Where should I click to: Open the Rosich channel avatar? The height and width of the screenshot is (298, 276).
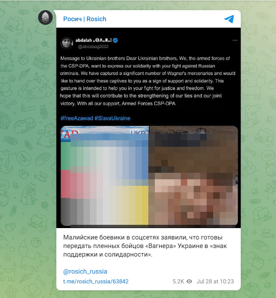coord(45,17)
